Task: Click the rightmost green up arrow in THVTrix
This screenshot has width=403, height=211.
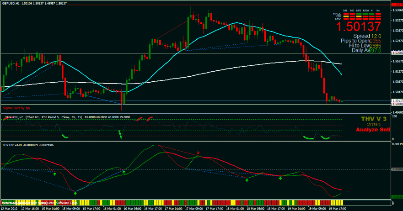Action: pyautogui.click(x=280, y=178)
